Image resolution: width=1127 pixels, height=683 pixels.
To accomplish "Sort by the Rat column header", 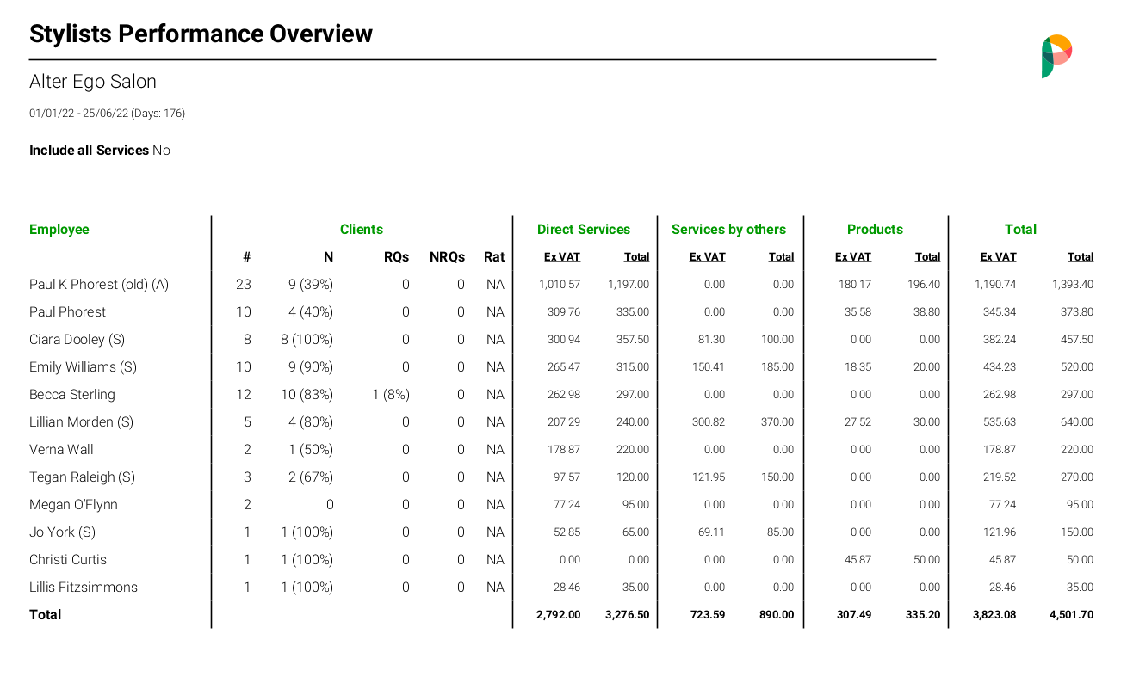I will (x=494, y=257).
